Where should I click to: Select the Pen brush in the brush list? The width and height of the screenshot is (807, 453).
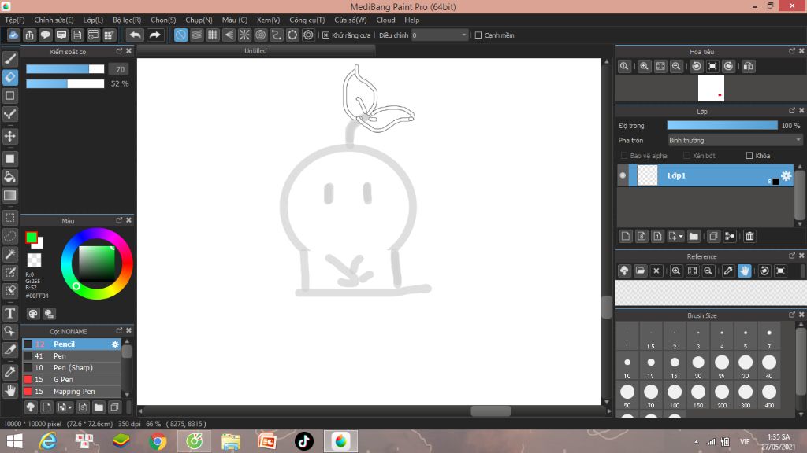[72, 356]
